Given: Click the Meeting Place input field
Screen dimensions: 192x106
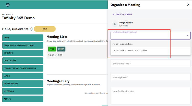Looking at the screenshot, I should coord(150,77).
